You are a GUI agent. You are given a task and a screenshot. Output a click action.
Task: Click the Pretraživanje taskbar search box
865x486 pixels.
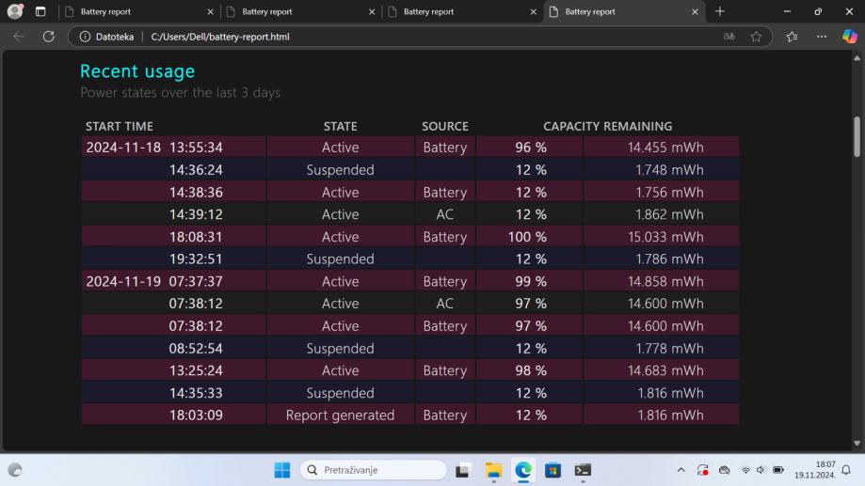pos(373,470)
